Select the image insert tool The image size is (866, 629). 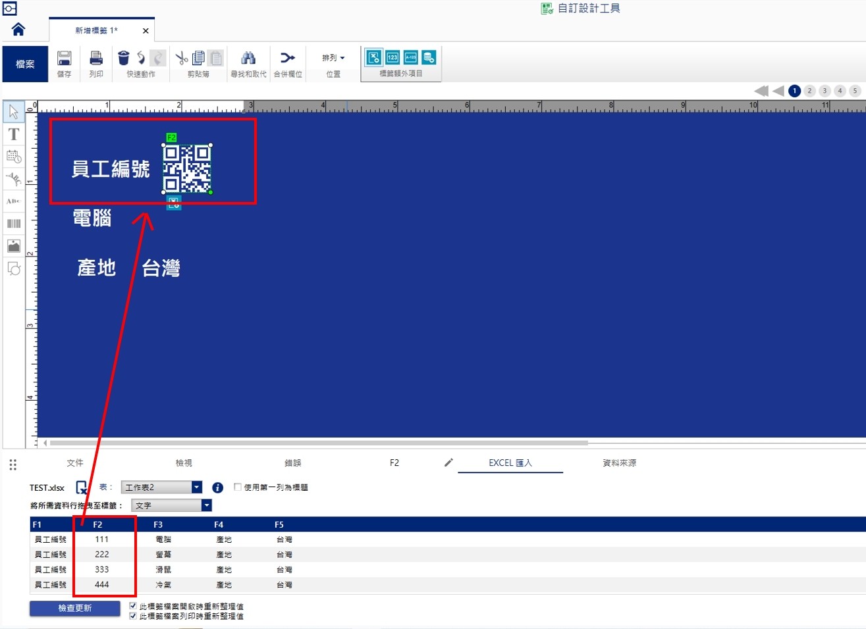click(x=14, y=246)
